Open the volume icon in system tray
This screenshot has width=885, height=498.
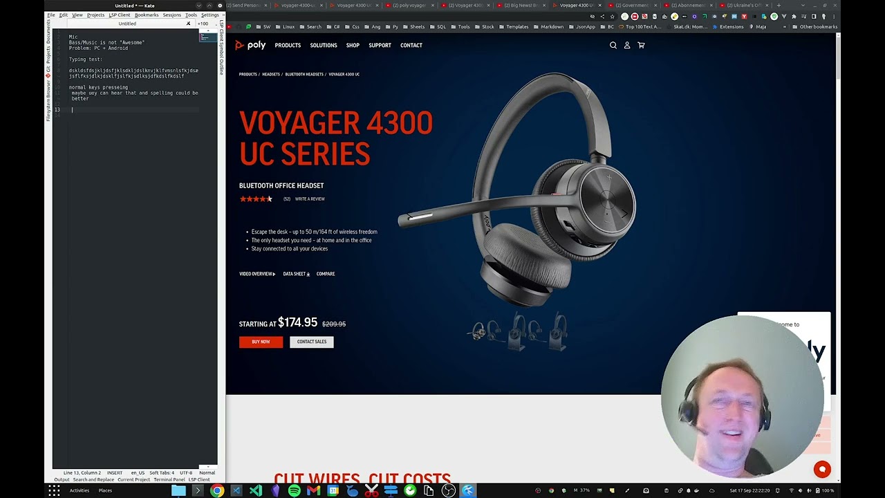pyautogui.click(x=801, y=490)
